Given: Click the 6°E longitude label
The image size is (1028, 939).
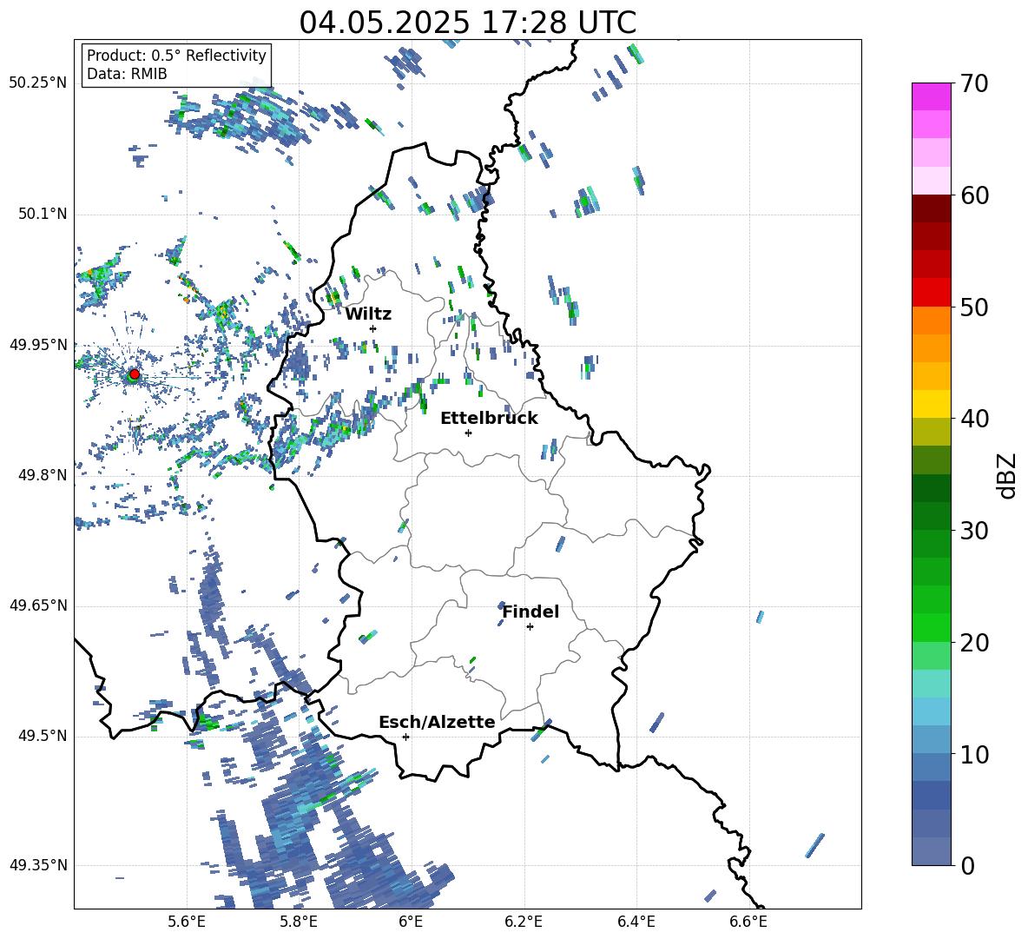Looking at the screenshot, I should pos(411,922).
